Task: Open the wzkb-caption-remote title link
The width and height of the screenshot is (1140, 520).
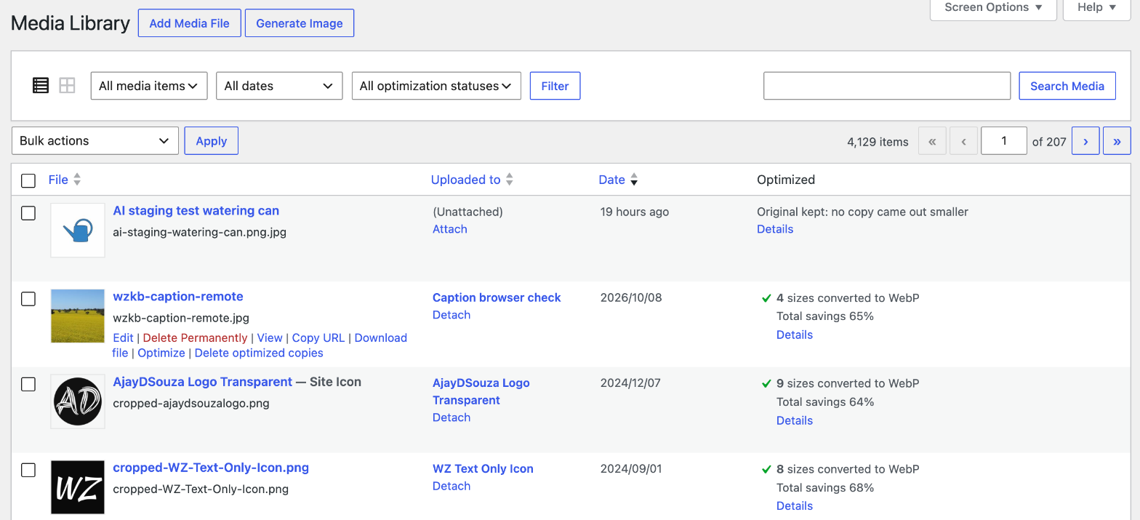Action: pos(178,297)
